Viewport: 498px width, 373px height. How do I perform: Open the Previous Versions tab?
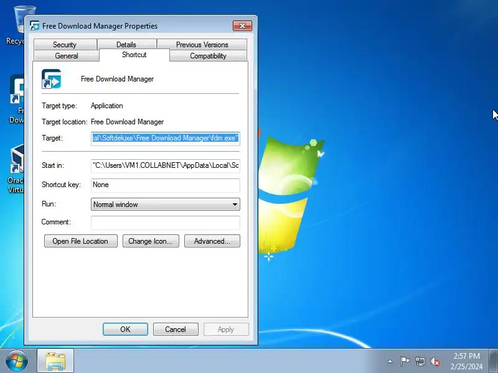(x=202, y=44)
